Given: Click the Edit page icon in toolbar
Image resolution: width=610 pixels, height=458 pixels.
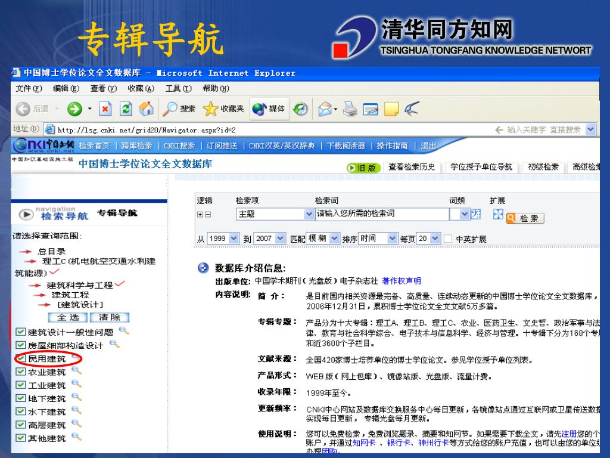Looking at the screenshot, I should tap(371, 109).
